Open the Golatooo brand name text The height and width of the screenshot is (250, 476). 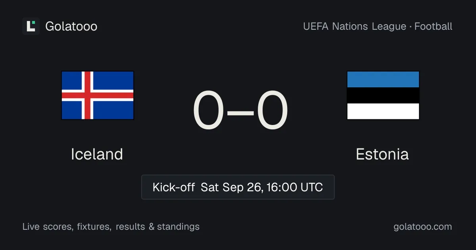(x=71, y=26)
